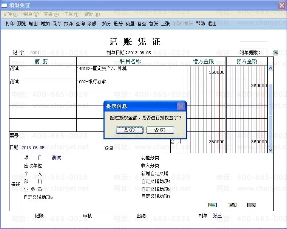Screen dimensions: 287x229
Task: Close the 提示信息 dialog
Action: [181, 106]
